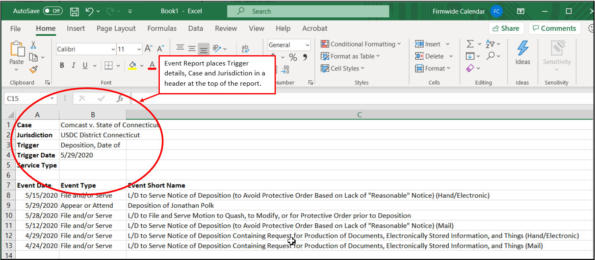Toggle the AutoSave switch
595x260 pixels.
(x=53, y=11)
